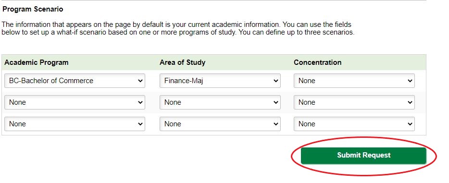Click the Academic Program column header
This screenshot has height=183, width=449.
pyautogui.click(x=37, y=62)
